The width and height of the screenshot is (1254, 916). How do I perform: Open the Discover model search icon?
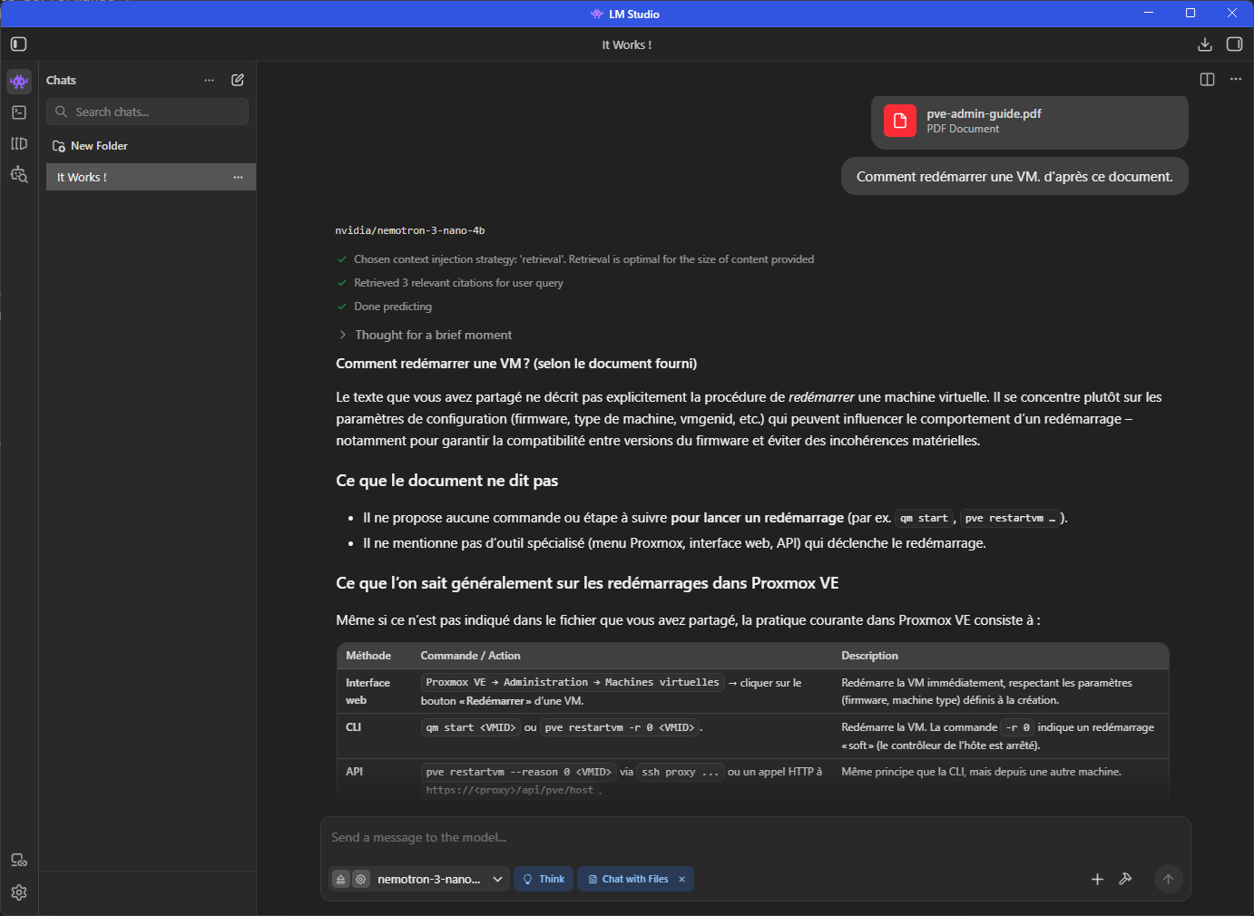point(19,174)
